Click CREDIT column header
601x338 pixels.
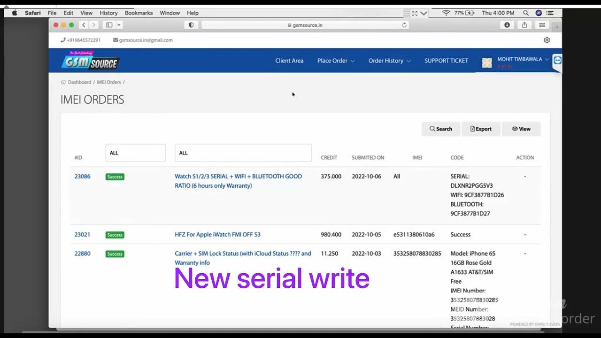(x=329, y=158)
